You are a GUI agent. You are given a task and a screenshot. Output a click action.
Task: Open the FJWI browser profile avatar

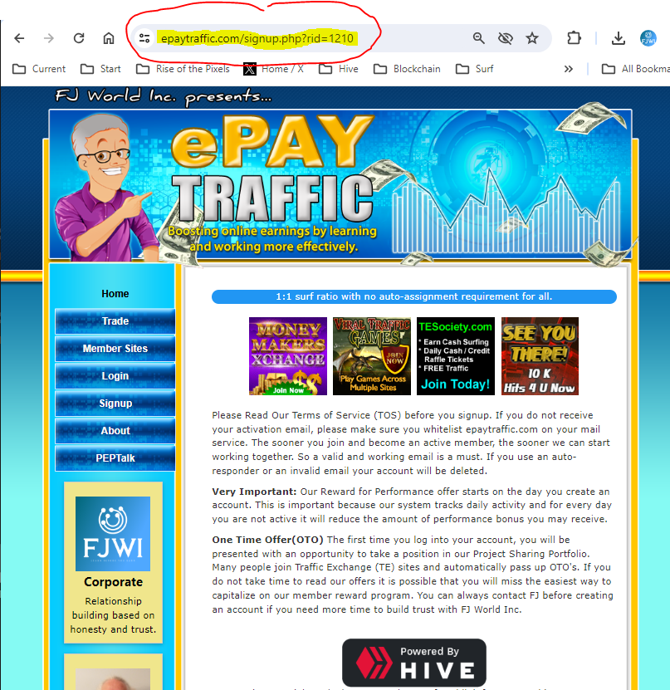point(648,38)
